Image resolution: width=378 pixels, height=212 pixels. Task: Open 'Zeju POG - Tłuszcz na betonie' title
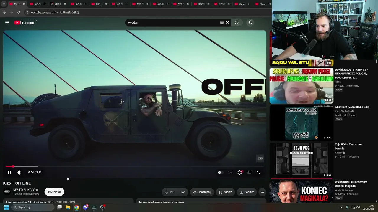349,146
